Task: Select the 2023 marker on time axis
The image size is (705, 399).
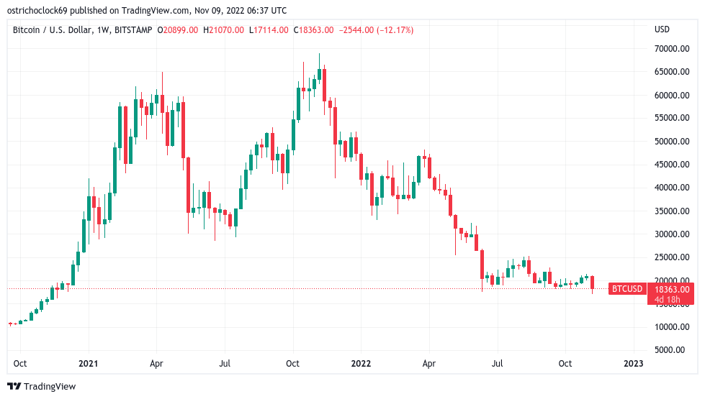Action: tap(633, 364)
